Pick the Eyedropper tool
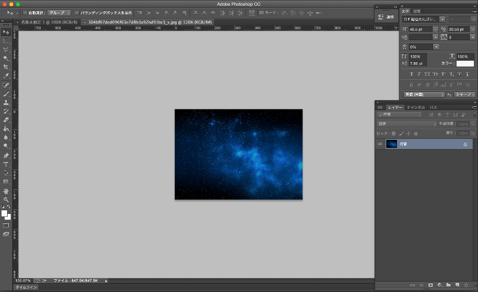This screenshot has height=292, width=478. pos(6,76)
